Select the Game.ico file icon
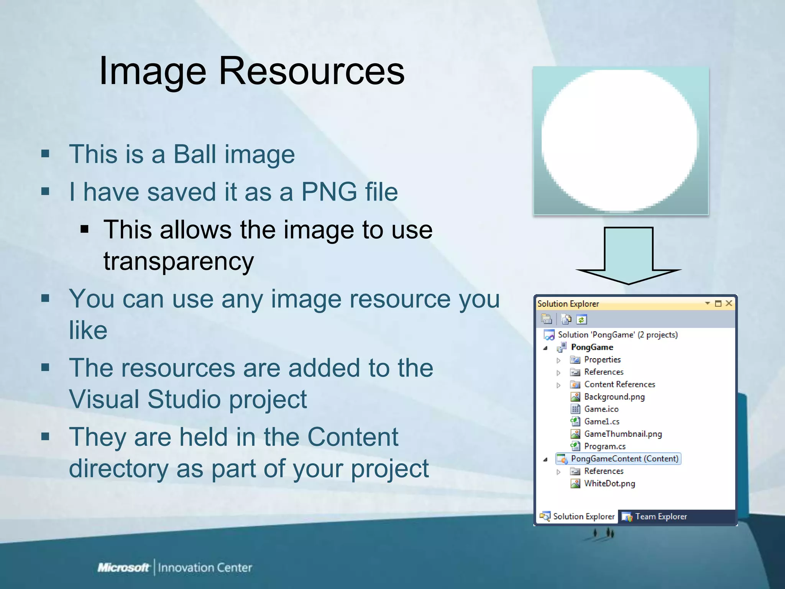 575,409
